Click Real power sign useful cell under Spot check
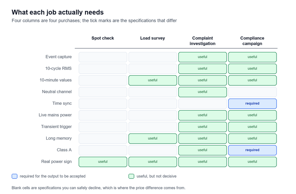The width and height of the screenshot is (296, 194). (103, 162)
